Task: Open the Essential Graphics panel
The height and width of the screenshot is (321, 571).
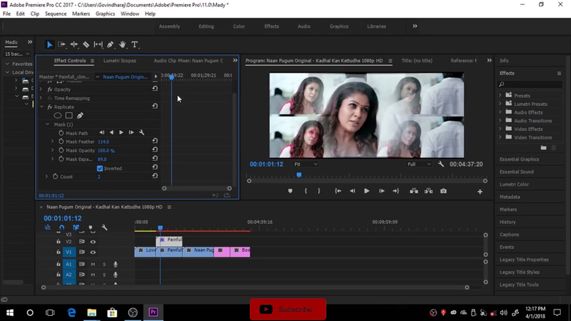Action: pos(519,159)
